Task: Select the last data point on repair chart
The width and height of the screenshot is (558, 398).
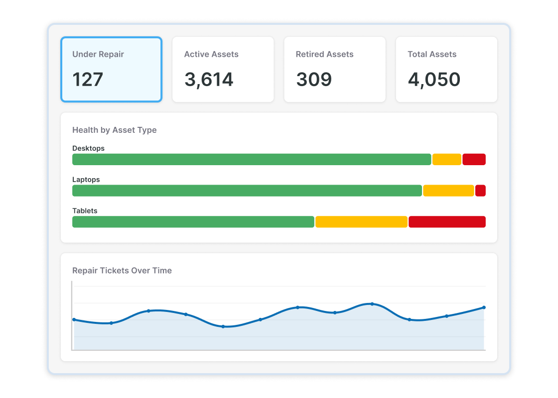Action: (484, 307)
